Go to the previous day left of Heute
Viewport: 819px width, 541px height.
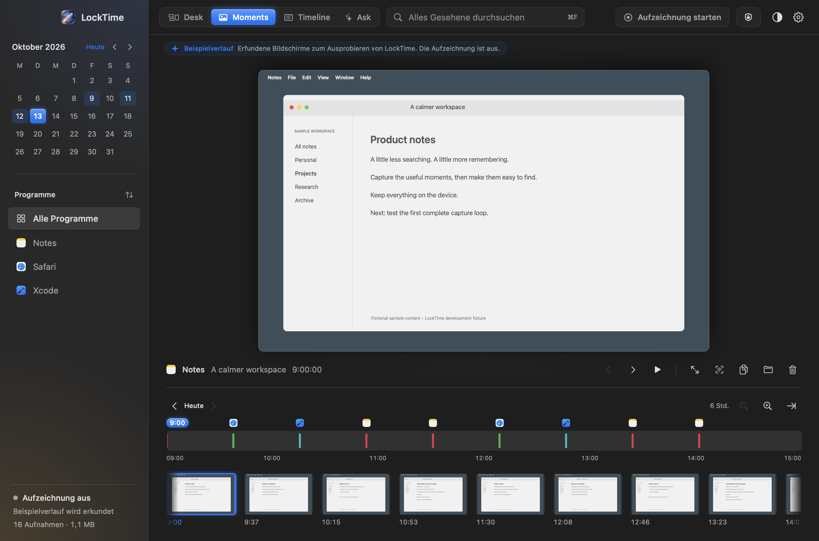174,406
